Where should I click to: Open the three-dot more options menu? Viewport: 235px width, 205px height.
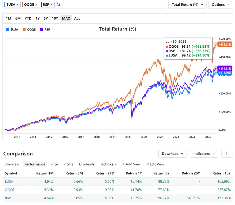pos(227,153)
